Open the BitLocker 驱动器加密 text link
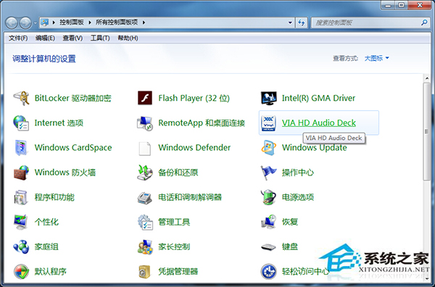 coord(73,98)
